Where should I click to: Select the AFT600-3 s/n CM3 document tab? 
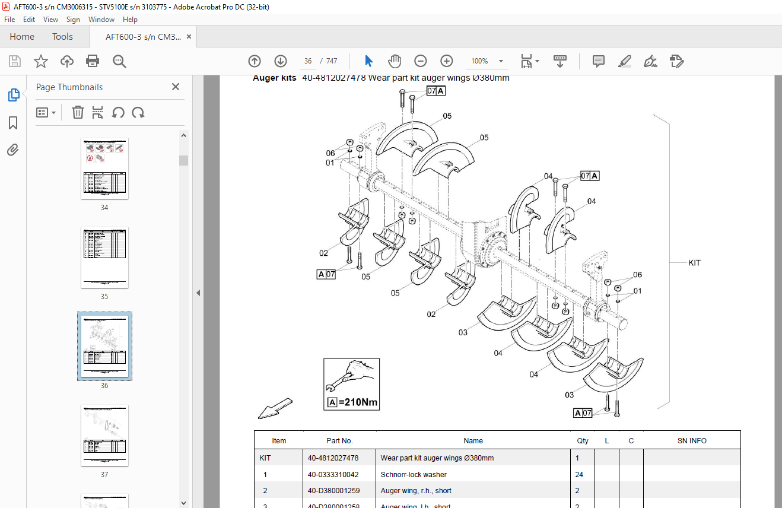tap(143, 36)
